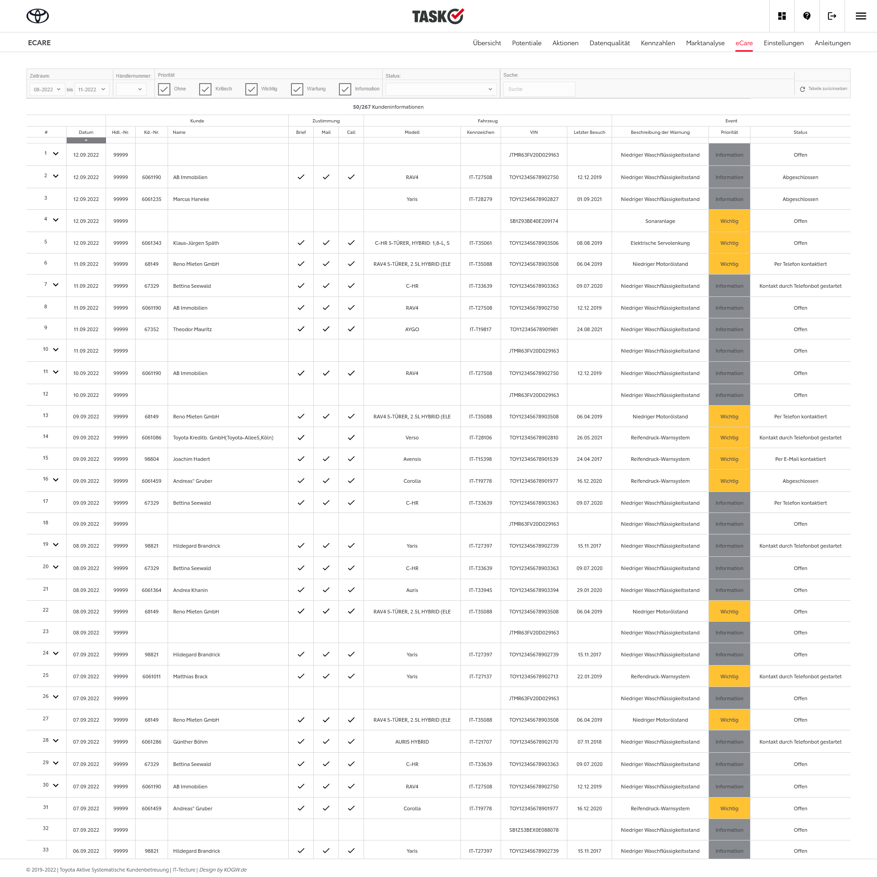Open the hamburger menu icon
Image resolution: width=877 pixels, height=877 pixels.
[861, 16]
